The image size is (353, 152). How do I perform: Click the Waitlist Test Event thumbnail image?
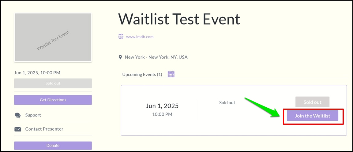53,37
